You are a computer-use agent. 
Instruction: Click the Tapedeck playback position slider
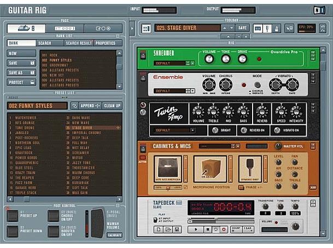[x=221, y=222]
